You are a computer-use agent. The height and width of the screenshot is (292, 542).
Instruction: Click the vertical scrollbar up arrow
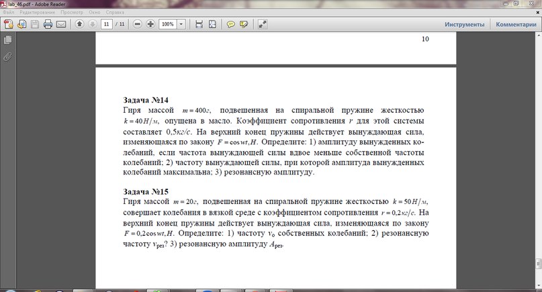coord(539,36)
